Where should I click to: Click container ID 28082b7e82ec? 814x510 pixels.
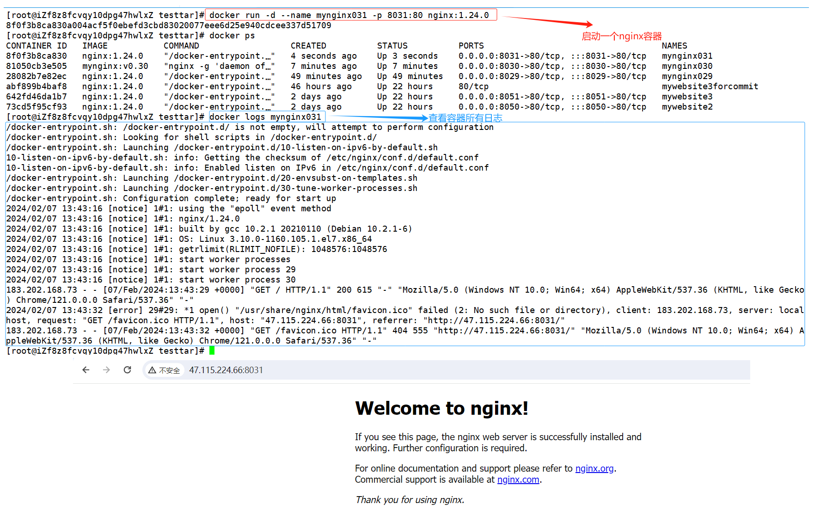coord(37,76)
